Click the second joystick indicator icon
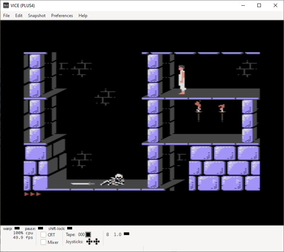 97,241
